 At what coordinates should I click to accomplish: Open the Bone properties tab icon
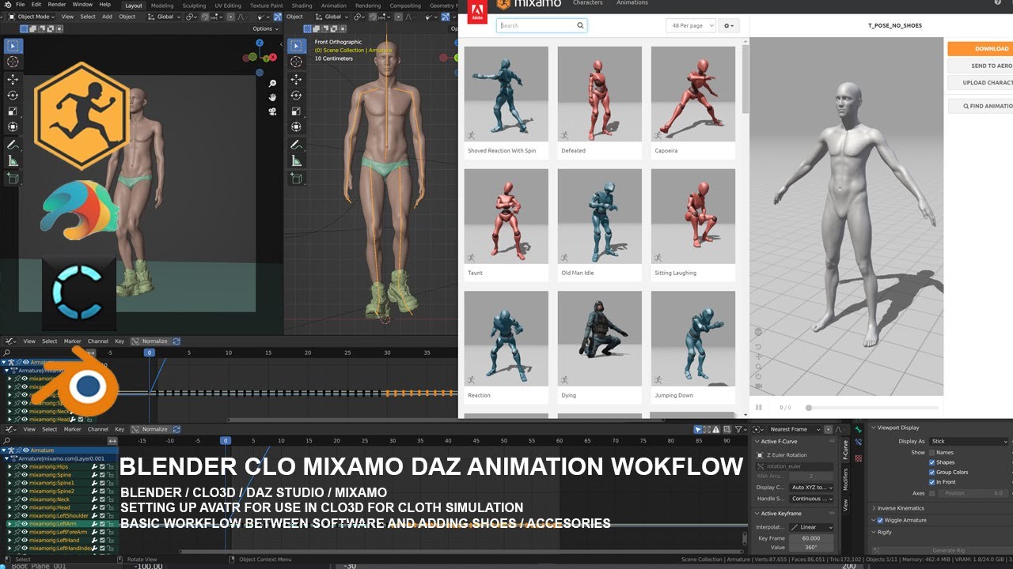point(859,429)
